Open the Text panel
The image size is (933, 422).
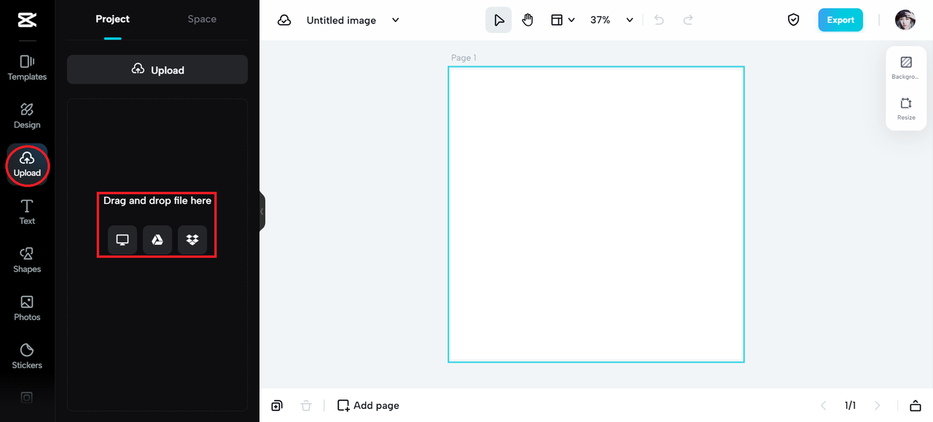coord(27,212)
